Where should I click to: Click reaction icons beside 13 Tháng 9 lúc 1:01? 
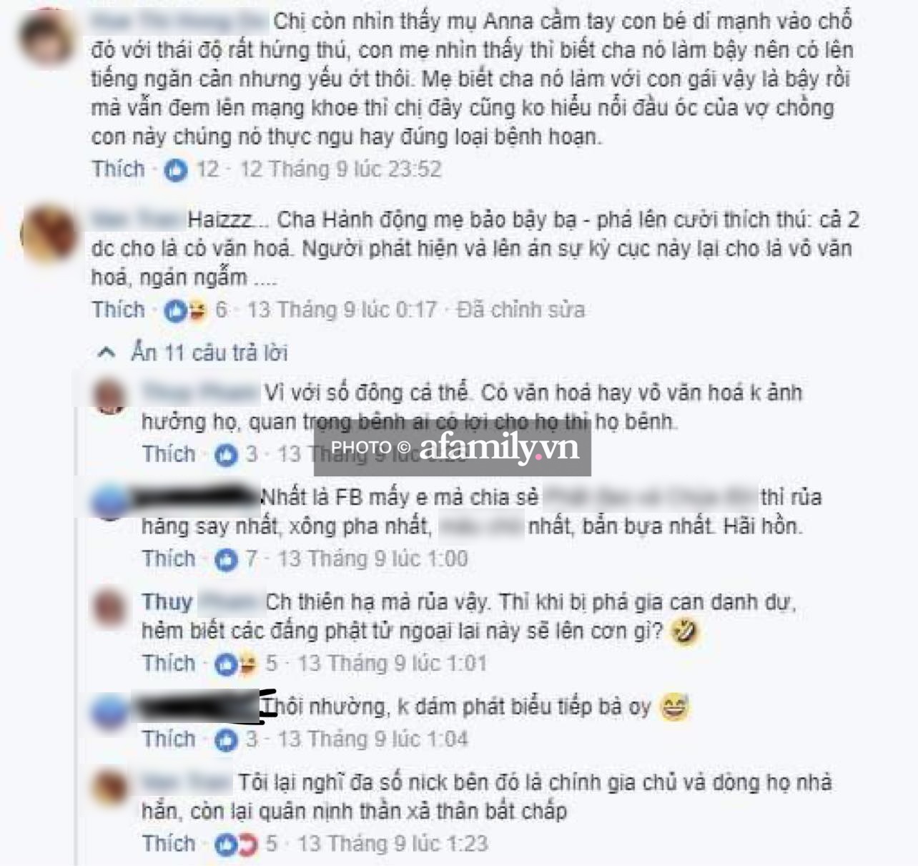click(236, 664)
